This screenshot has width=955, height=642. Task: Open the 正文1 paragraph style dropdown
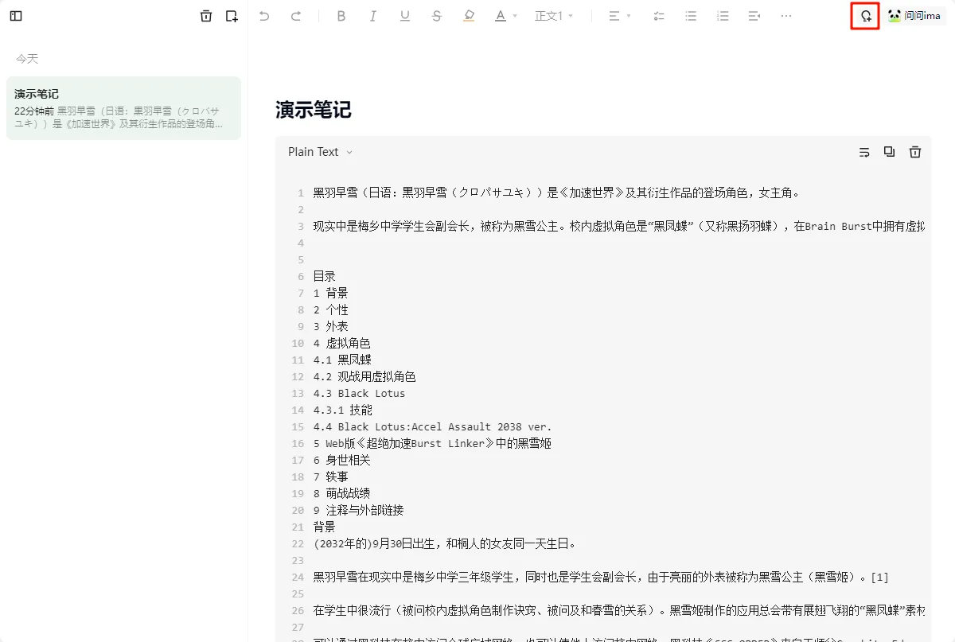tap(554, 16)
